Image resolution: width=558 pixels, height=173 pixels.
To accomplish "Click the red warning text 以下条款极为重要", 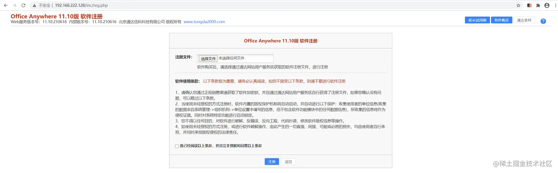I will coord(274,81).
